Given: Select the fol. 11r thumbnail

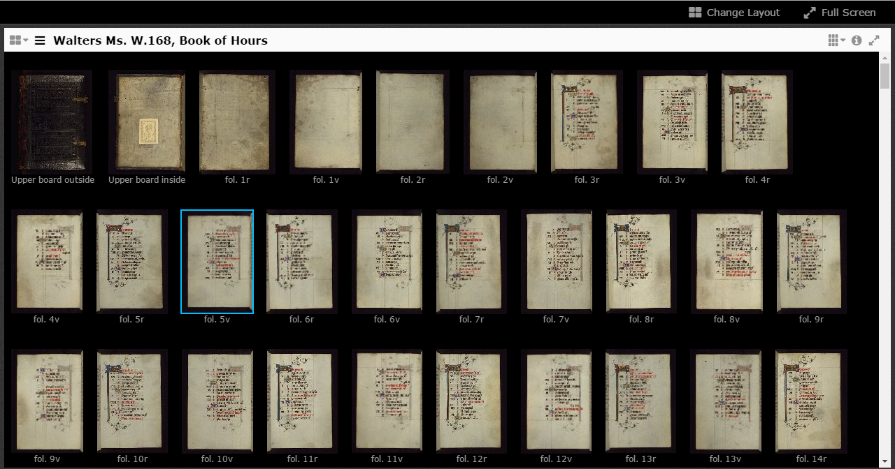Looking at the screenshot, I should pyautogui.click(x=302, y=401).
